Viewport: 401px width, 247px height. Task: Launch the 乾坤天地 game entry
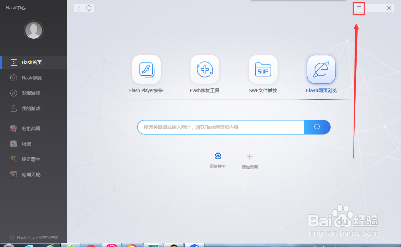[x=33, y=175]
